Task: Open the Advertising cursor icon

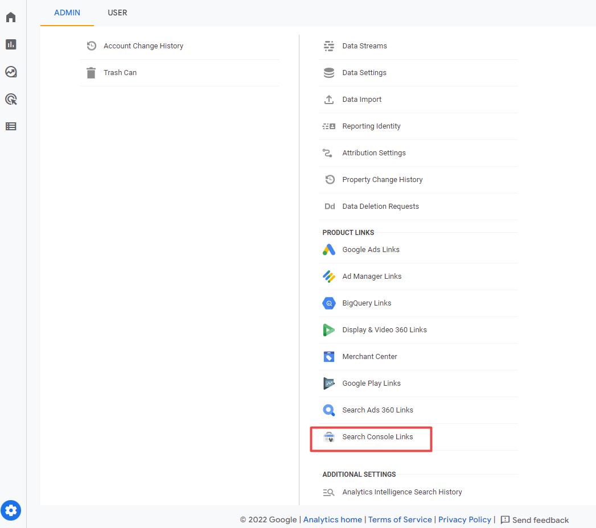Action: pyautogui.click(x=11, y=99)
